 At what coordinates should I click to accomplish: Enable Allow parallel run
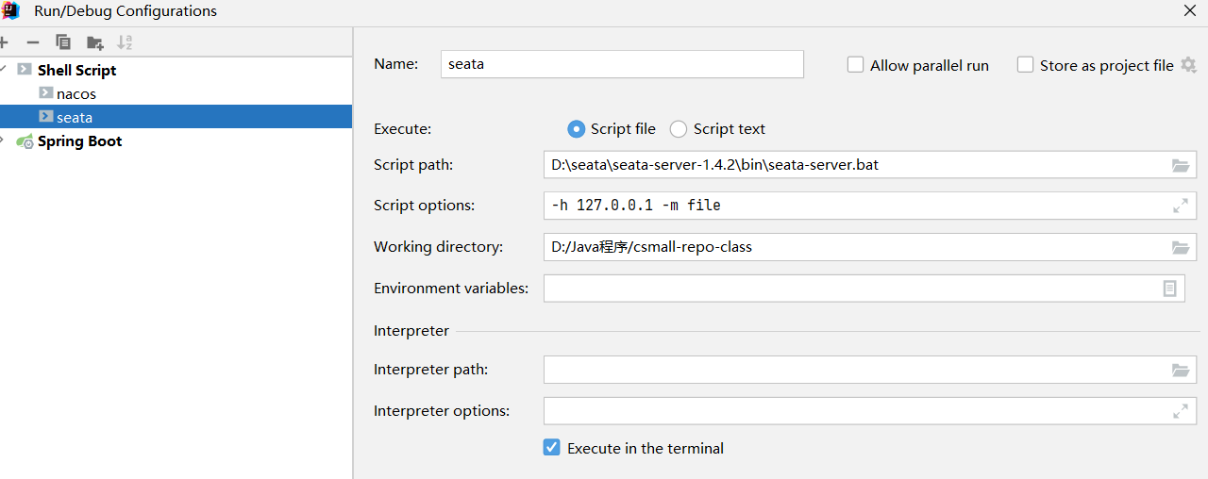(856, 65)
